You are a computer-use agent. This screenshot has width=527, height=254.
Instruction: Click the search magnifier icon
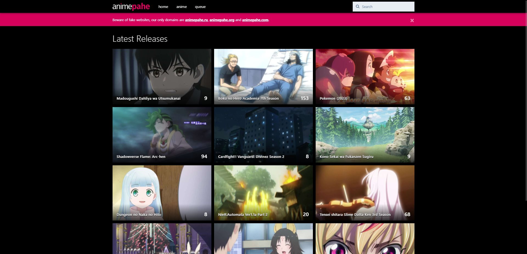click(358, 7)
